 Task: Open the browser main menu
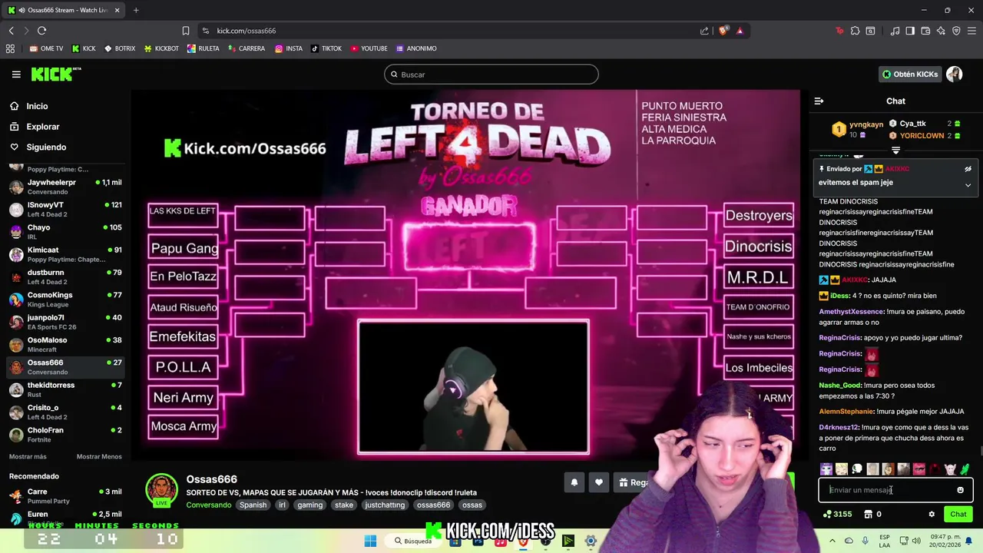972,31
